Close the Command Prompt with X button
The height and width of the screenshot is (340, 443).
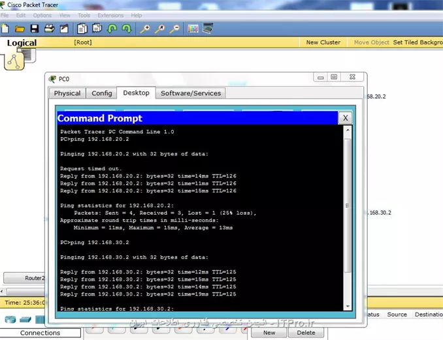pyautogui.click(x=345, y=118)
